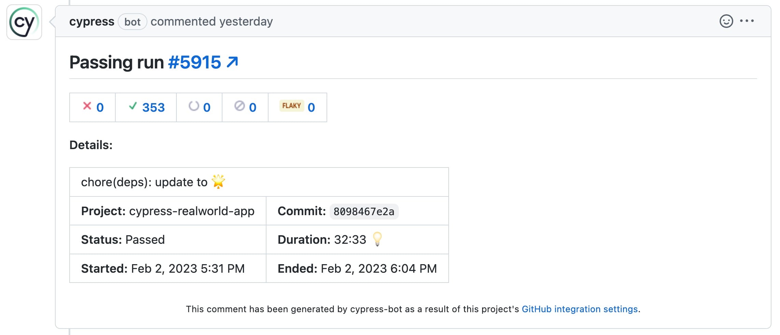This screenshot has width=780, height=335.
Task: Click the pending tests circle icon
Action: (194, 107)
